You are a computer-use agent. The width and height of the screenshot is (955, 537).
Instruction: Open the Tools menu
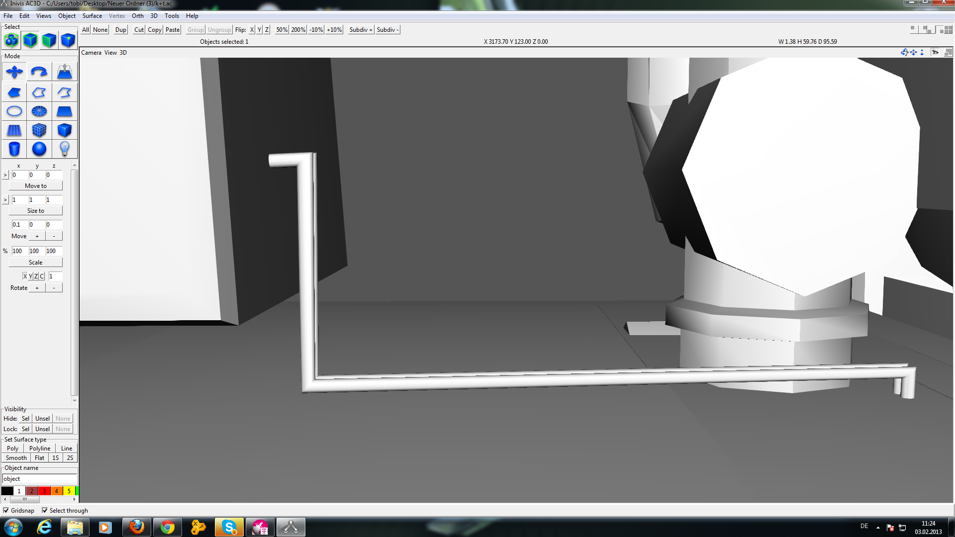pos(172,16)
